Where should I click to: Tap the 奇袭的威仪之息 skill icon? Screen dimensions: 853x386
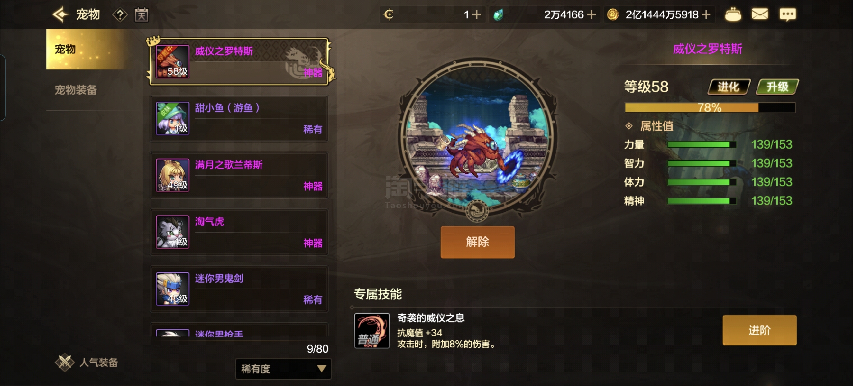tap(371, 330)
